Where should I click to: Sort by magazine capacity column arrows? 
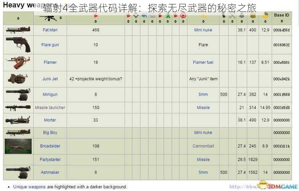coord(224,21)
